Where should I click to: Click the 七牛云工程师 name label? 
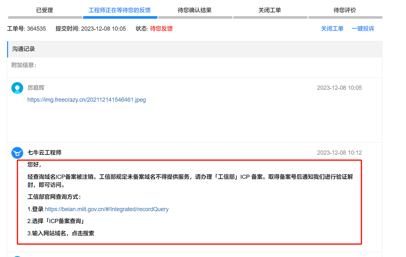pos(45,153)
